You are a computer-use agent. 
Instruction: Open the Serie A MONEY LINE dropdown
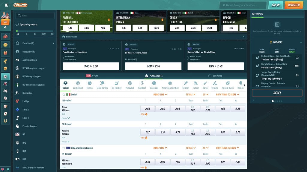(x=160, y=95)
